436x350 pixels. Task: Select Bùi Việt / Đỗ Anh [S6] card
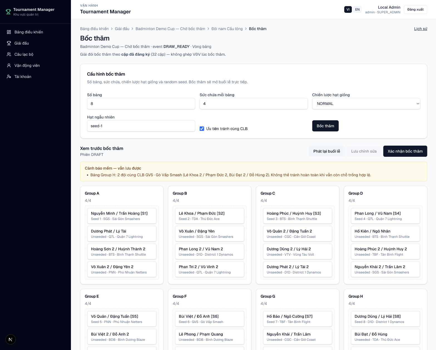pos(210,319)
